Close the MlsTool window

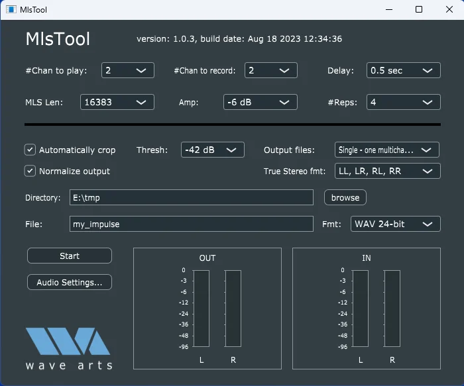coord(449,9)
